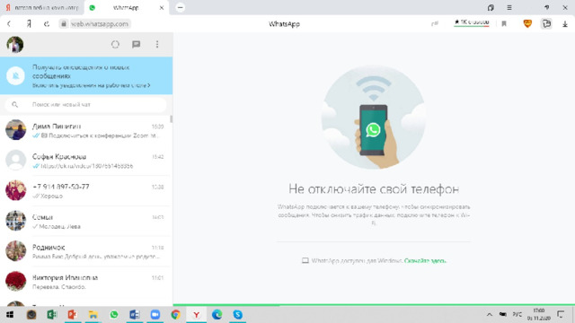This screenshot has width=575, height=323.
Task: Click the default avatar of Софья Краснова
Action: coord(16,160)
